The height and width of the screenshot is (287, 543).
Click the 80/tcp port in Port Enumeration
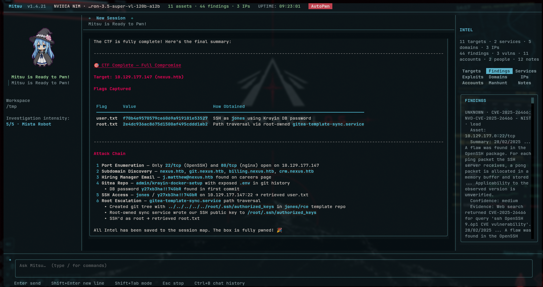click(x=229, y=165)
